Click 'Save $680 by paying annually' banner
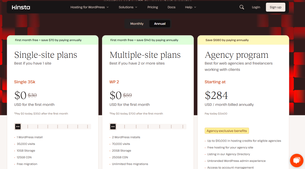The width and height of the screenshot is (305, 169). [x=243, y=40]
